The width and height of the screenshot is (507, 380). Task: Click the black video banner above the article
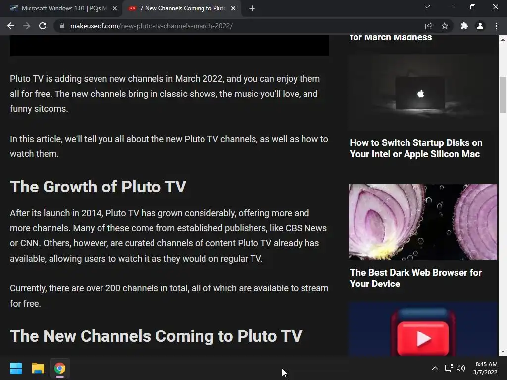coord(169,46)
